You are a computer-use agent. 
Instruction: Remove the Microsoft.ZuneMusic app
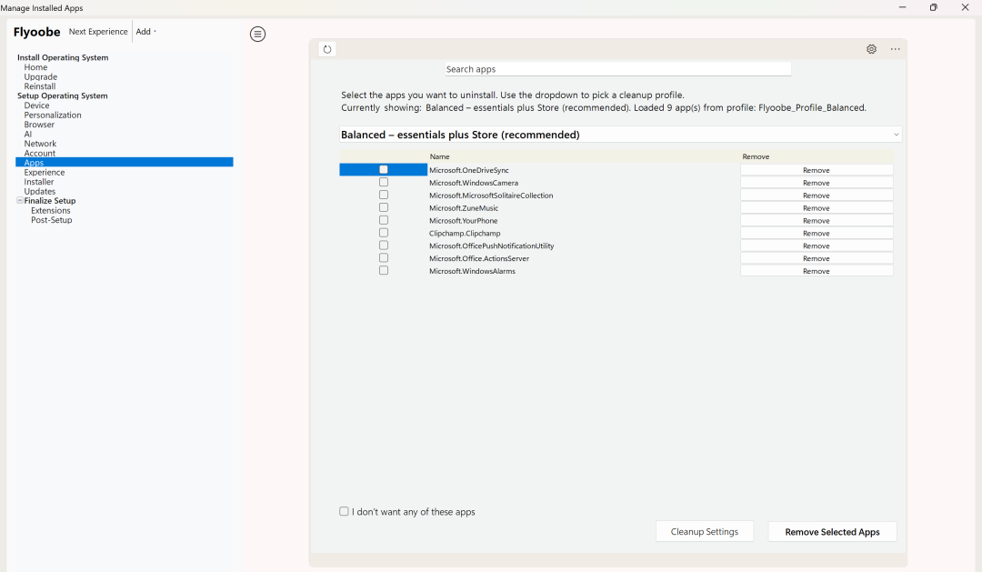pos(816,208)
